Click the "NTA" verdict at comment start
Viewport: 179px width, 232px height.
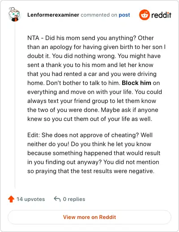click(x=33, y=38)
